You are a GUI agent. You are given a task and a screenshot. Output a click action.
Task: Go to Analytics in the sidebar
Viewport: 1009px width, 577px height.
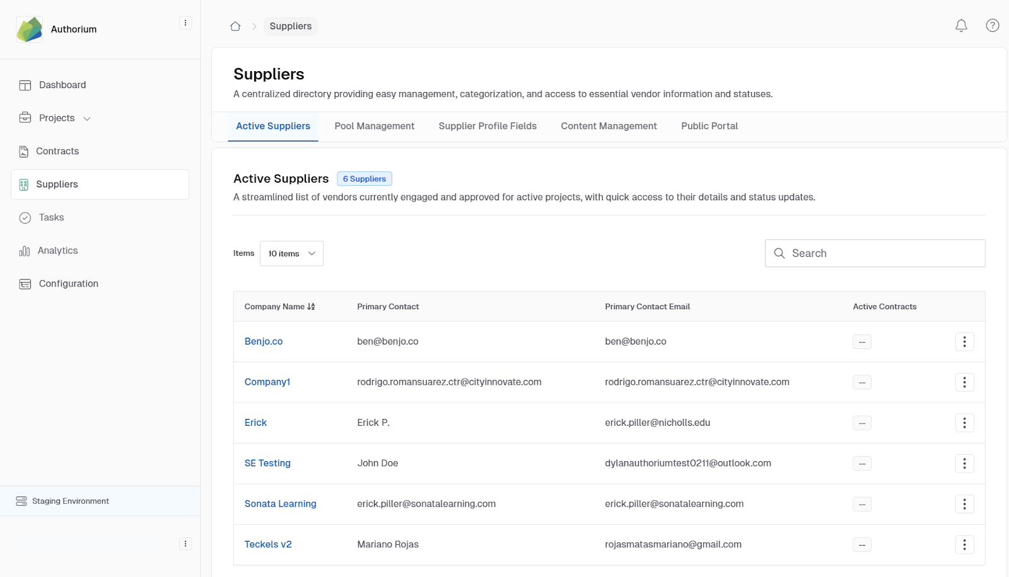(57, 251)
